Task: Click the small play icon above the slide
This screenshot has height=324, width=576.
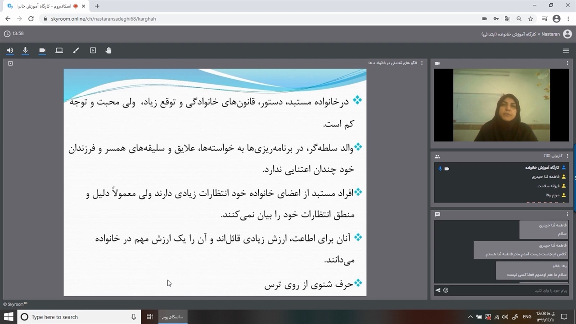Action: (x=10, y=63)
